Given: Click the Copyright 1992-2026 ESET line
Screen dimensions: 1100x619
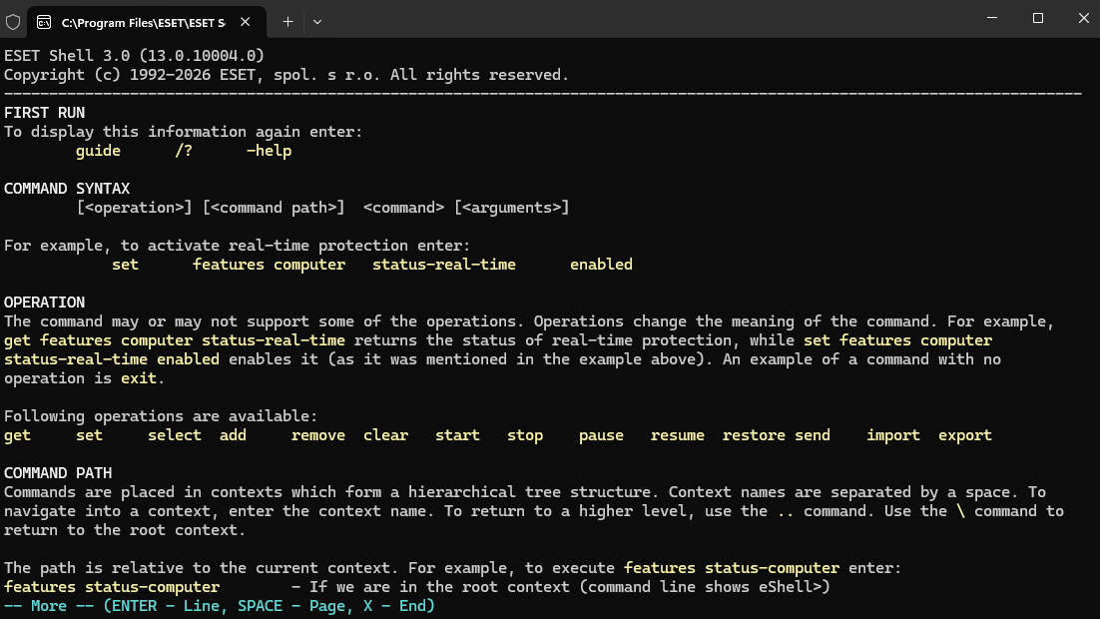Looking at the screenshot, I should [x=286, y=75].
